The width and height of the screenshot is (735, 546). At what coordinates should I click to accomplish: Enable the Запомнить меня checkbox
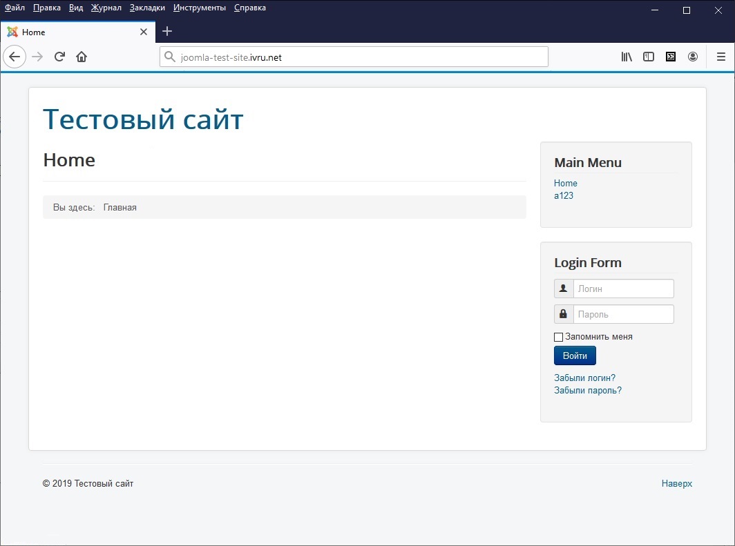pos(558,337)
